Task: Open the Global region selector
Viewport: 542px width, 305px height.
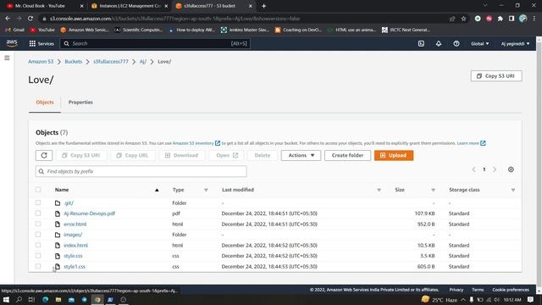Action: click(480, 43)
